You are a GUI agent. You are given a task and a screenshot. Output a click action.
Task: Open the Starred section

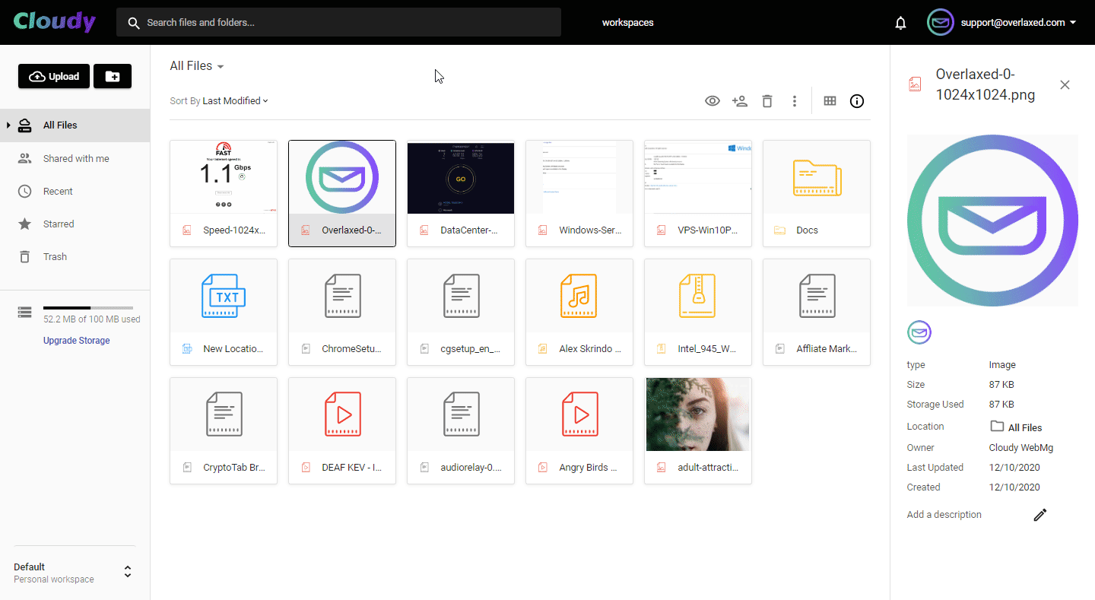click(75, 224)
